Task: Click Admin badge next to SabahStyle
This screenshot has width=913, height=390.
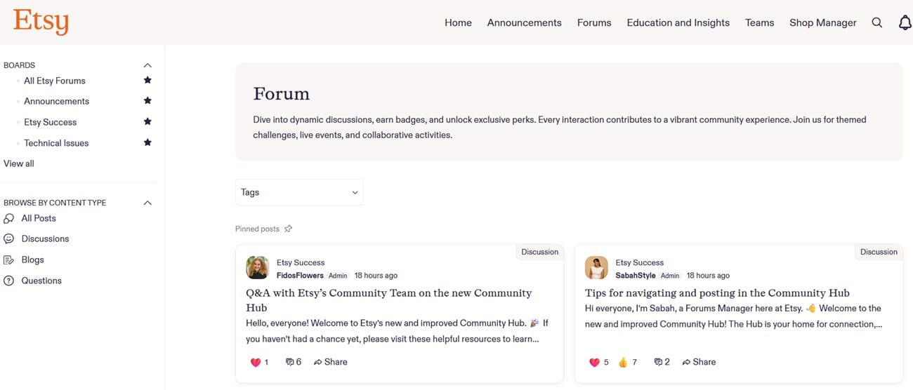Action: [x=670, y=276]
